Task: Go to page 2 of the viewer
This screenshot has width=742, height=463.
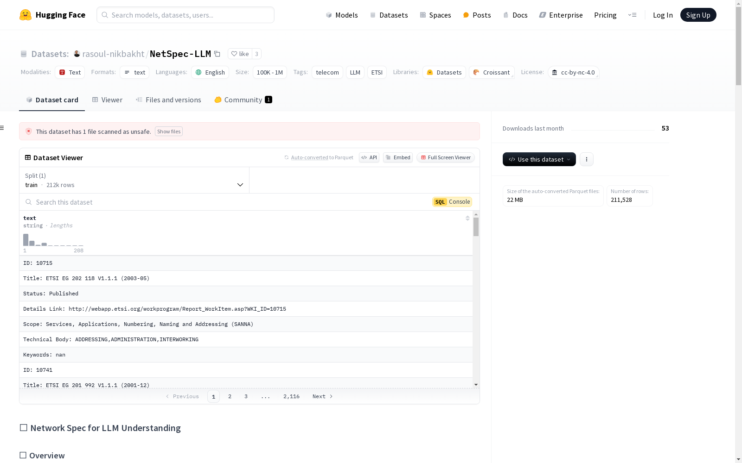Action: pos(230,396)
